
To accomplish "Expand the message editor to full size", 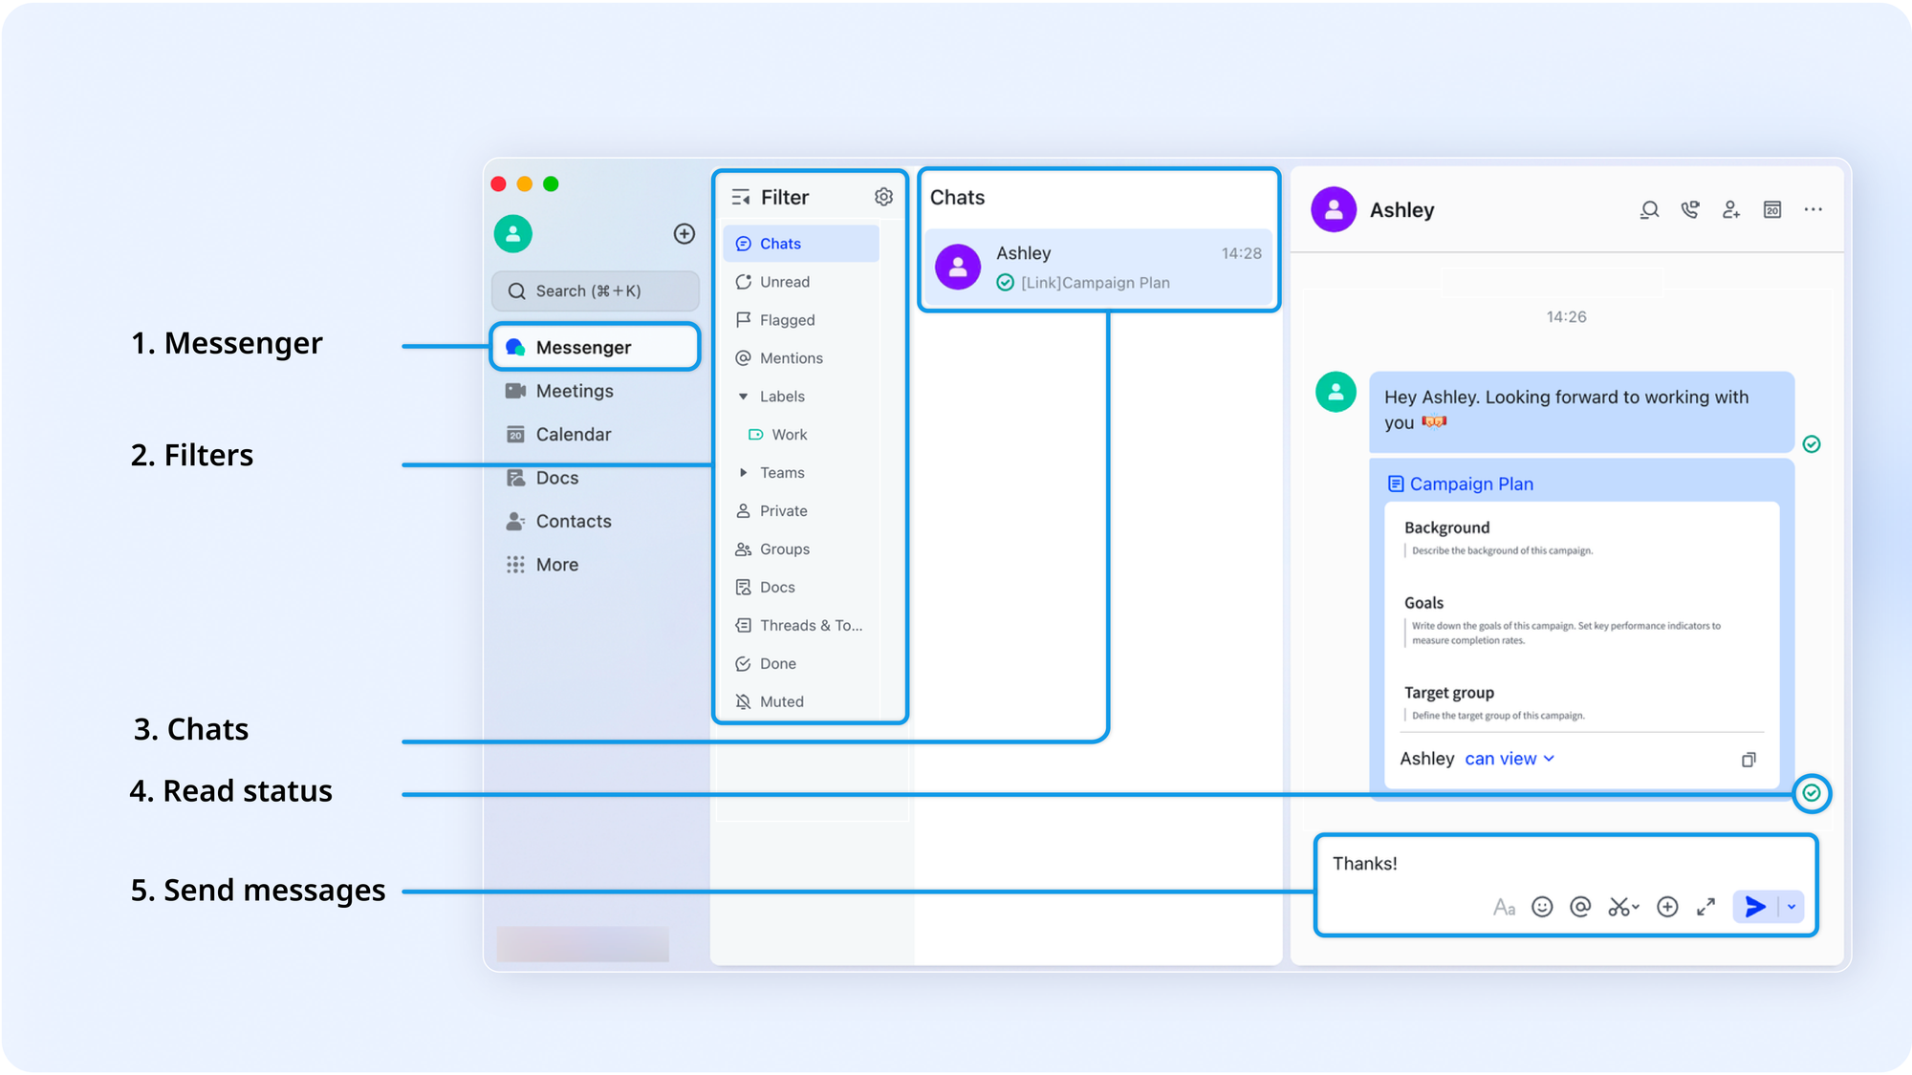I will pyautogui.click(x=1706, y=907).
